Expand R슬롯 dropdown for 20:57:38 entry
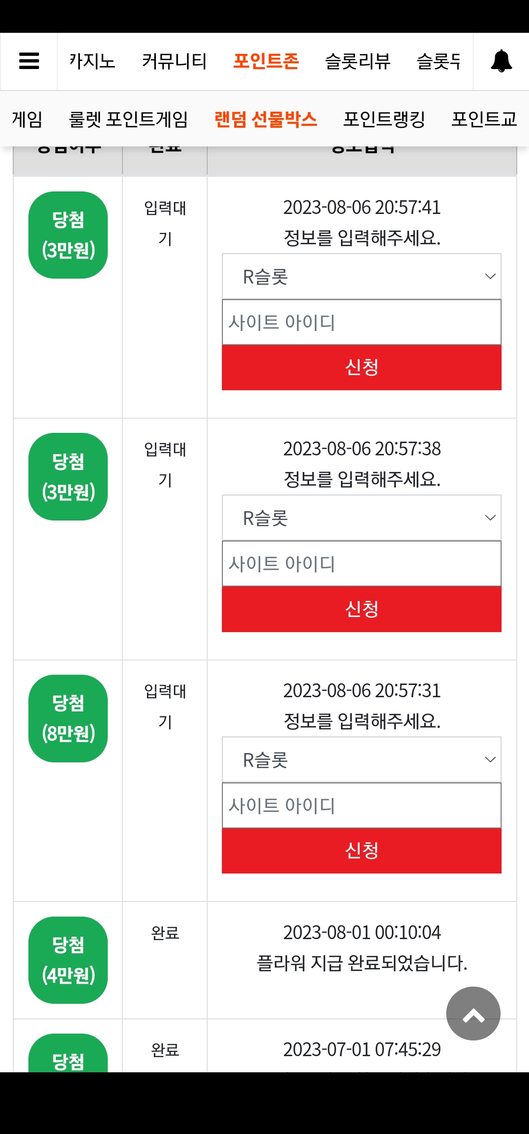 tap(361, 518)
